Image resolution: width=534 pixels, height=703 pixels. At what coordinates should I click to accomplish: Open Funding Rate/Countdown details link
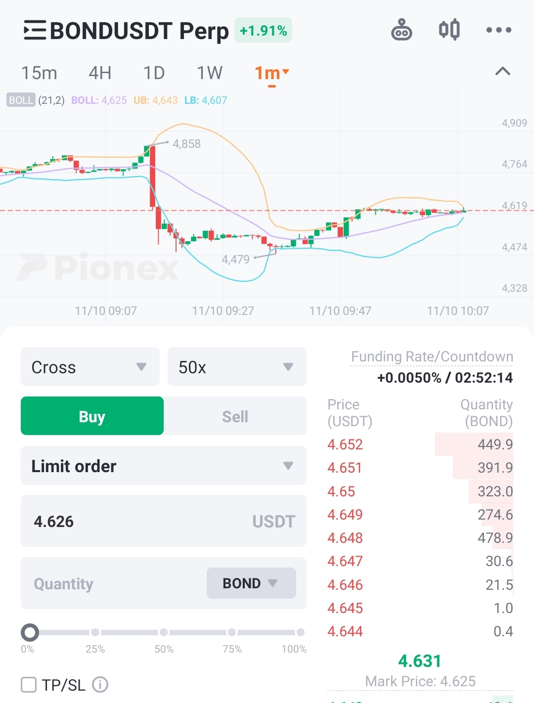pyautogui.click(x=432, y=356)
